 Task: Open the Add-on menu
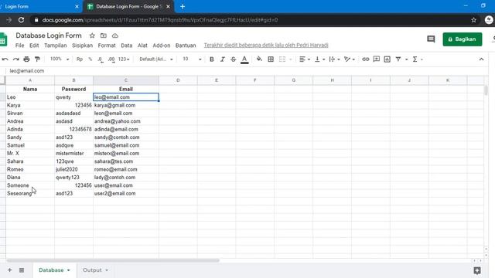click(x=162, y=46)
